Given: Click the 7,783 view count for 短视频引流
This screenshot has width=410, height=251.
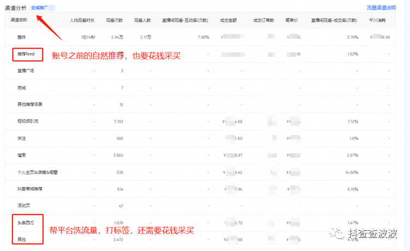Looking at the screenshot, I should [118, 121].
